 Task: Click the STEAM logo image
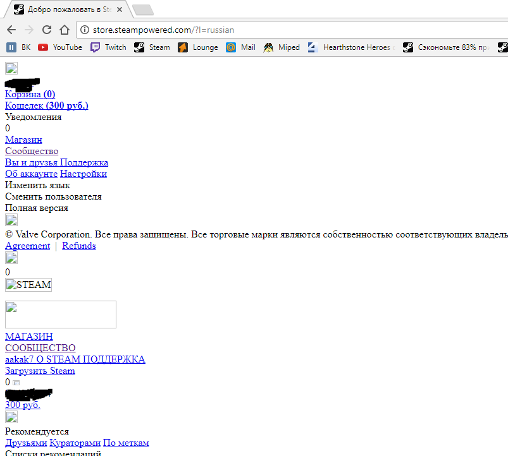click(28, 285)
